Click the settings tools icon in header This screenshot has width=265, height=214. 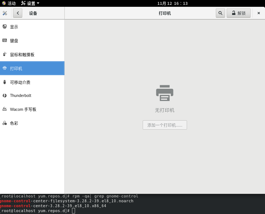[5, 13]
